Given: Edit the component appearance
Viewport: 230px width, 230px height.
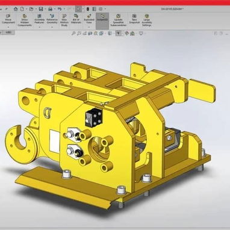Looking at the screenshot, I should [127, 34].
